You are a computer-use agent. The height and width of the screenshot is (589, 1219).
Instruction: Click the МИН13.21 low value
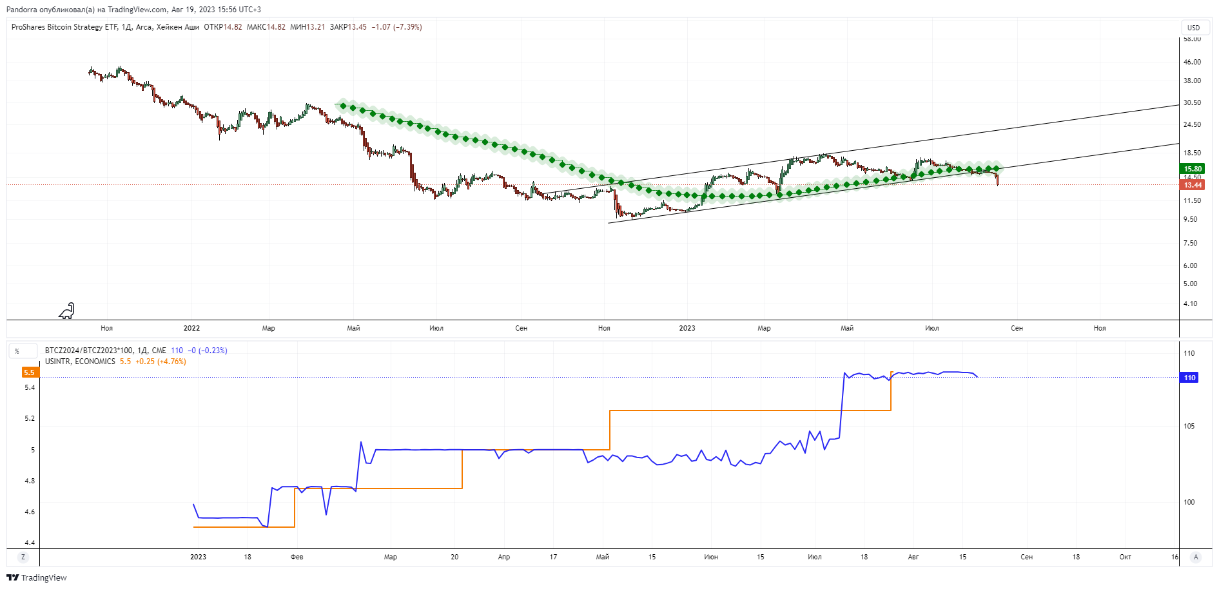307,27
